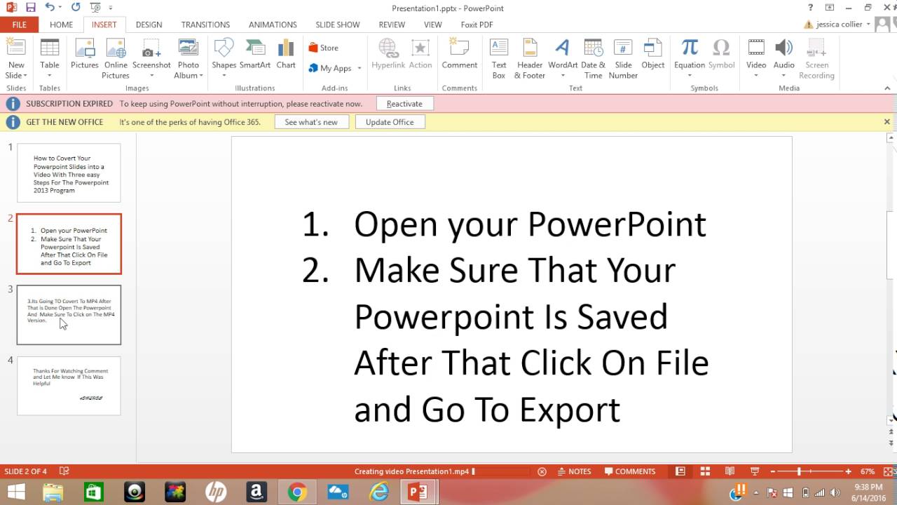Switch to the SLIDE SHOW tab
897x505 pixels.
point(338,25)
